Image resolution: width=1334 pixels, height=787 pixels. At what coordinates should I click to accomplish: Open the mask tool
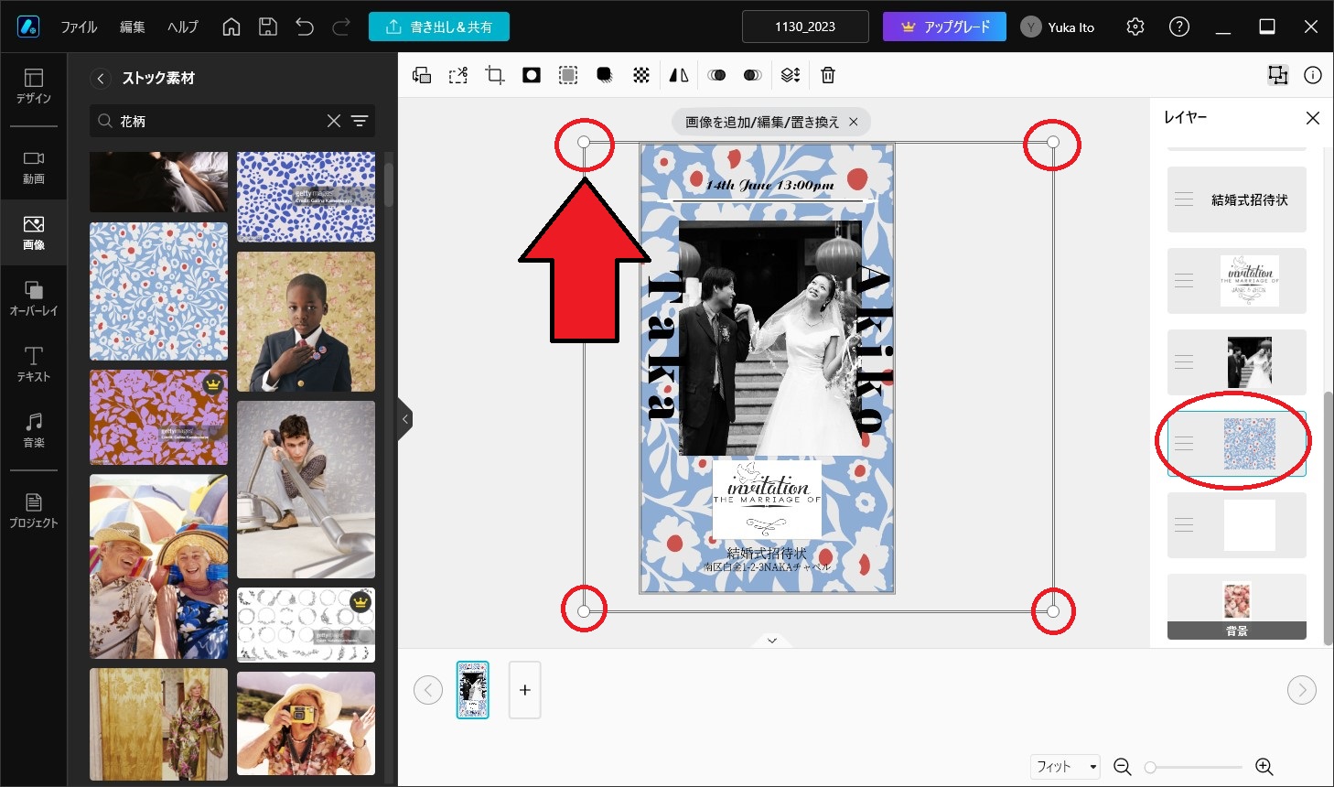[x=532, y=75]
